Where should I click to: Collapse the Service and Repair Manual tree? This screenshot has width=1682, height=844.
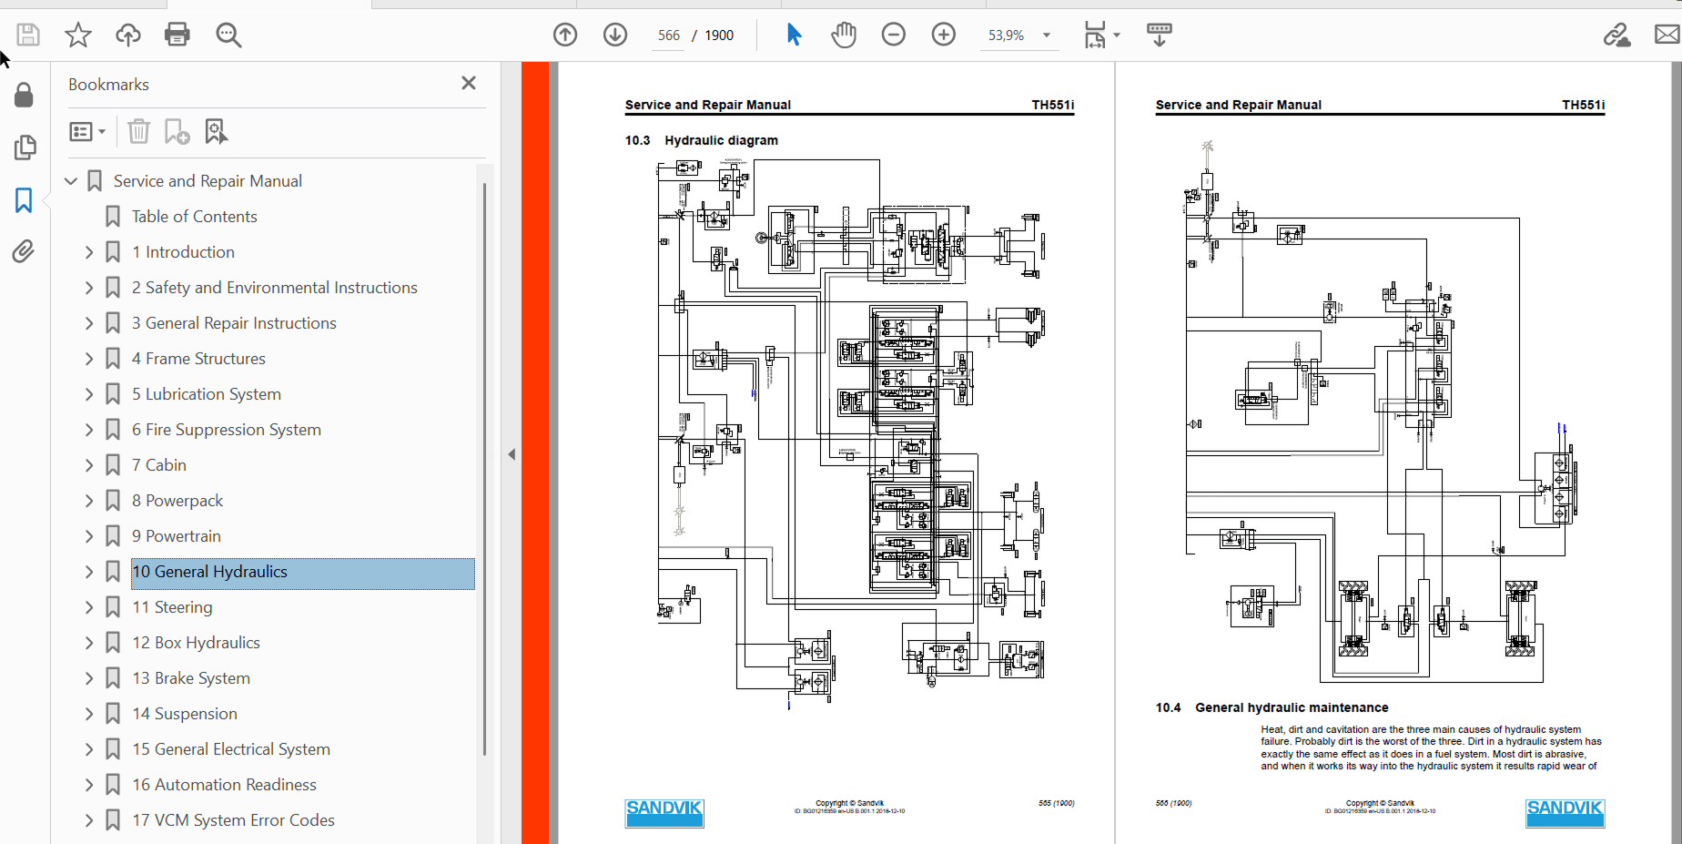coord(71,181)
